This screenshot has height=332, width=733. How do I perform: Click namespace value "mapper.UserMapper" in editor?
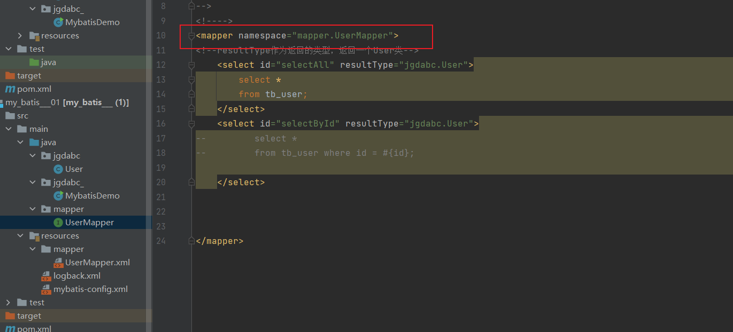tap(342, 36)
